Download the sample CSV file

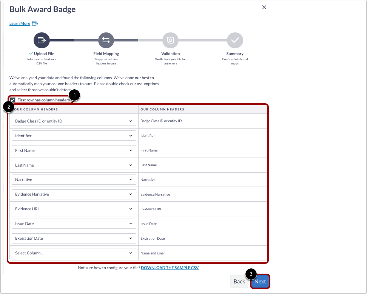[x=170, y=267]
